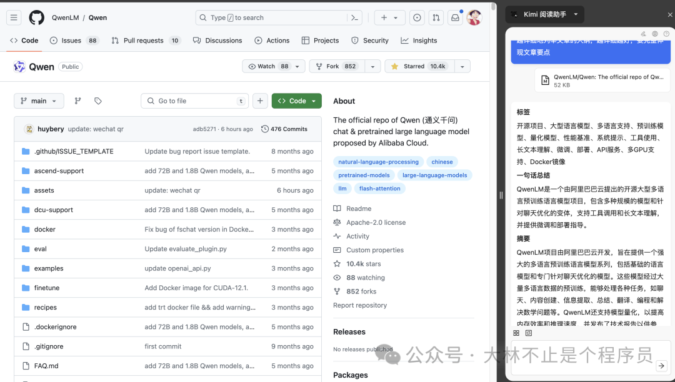
Task: Click the eraser icon at top of Kimi panel
Action: coord(643,34)
